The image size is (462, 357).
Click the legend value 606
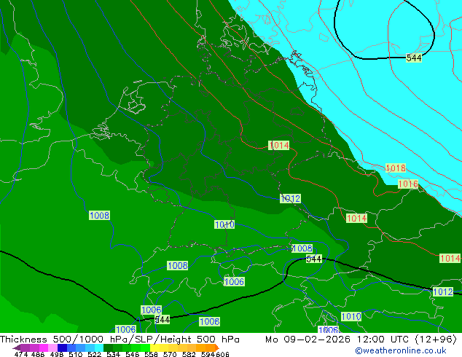222,354
